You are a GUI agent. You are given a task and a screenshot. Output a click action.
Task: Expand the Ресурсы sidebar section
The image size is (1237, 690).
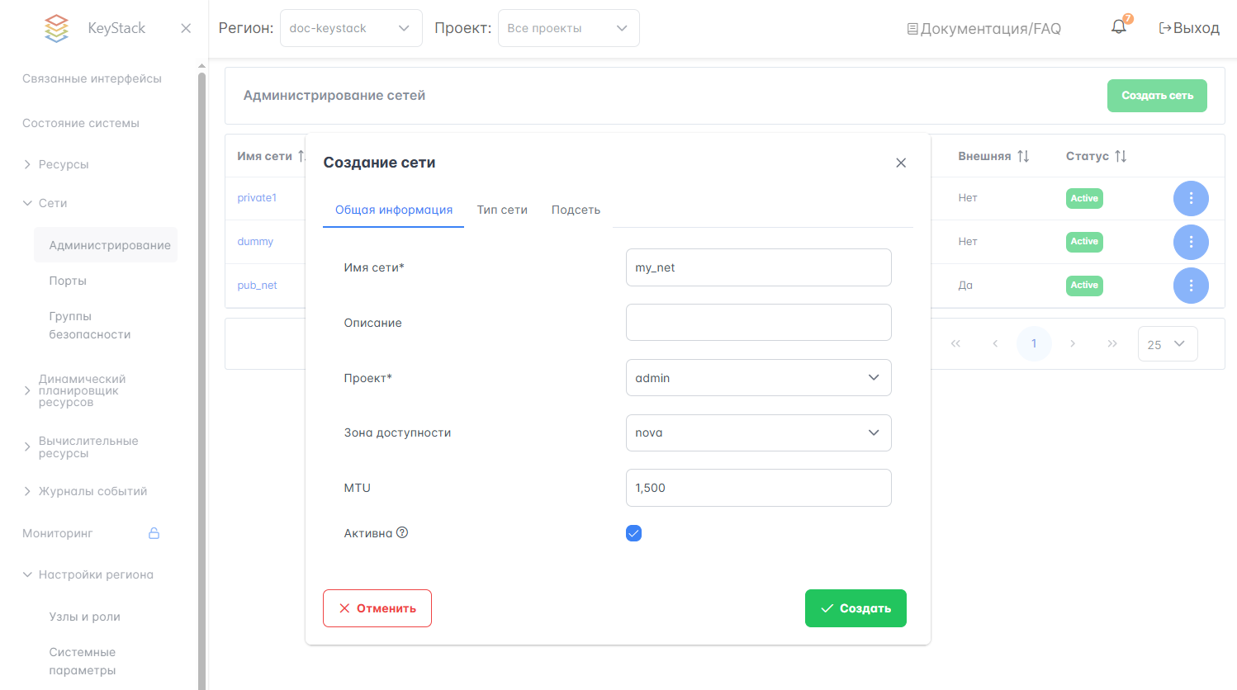(x=63, y=164)
